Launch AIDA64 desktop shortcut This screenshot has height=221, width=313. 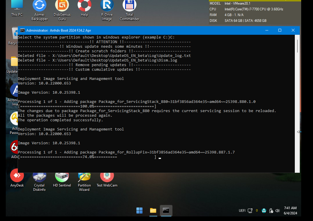point(14,149)
